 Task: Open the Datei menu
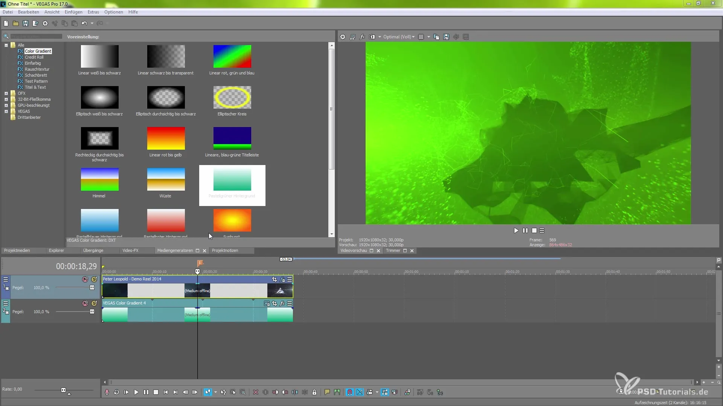coord(8,12)
